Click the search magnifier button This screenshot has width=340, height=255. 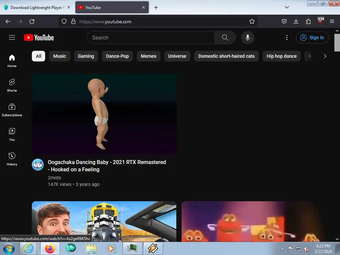tap(225, 38)
